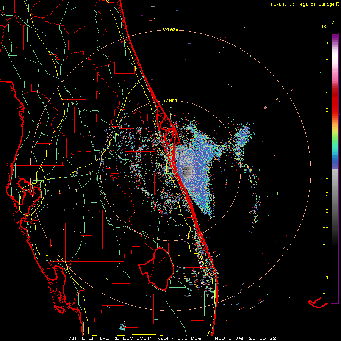Image resolution: width=341 pixels, height=341 pixels.
Task: Click the 100 NMI range ring label
Action: click(170, 30)
